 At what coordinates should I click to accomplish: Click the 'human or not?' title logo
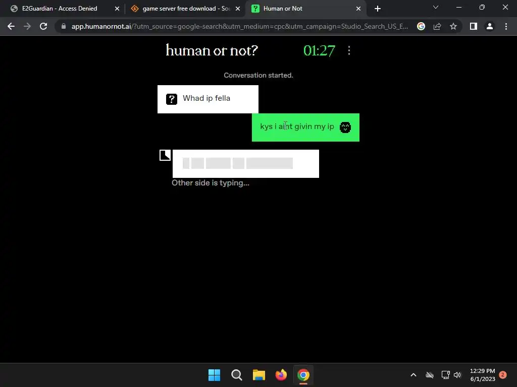click(x=212, y=50)
